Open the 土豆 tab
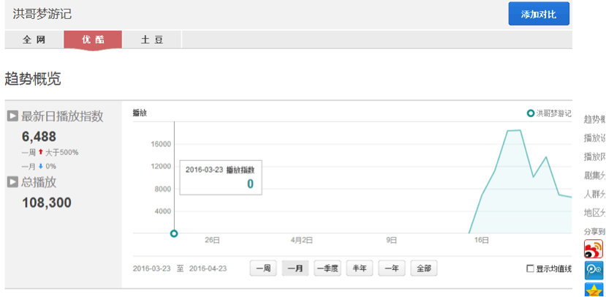 pyautogui.click(x=152, y=40)
